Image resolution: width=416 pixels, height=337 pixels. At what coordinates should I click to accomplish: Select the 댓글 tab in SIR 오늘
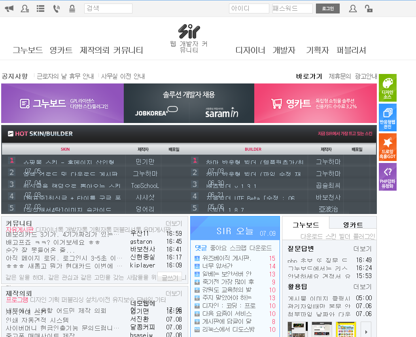201,248
